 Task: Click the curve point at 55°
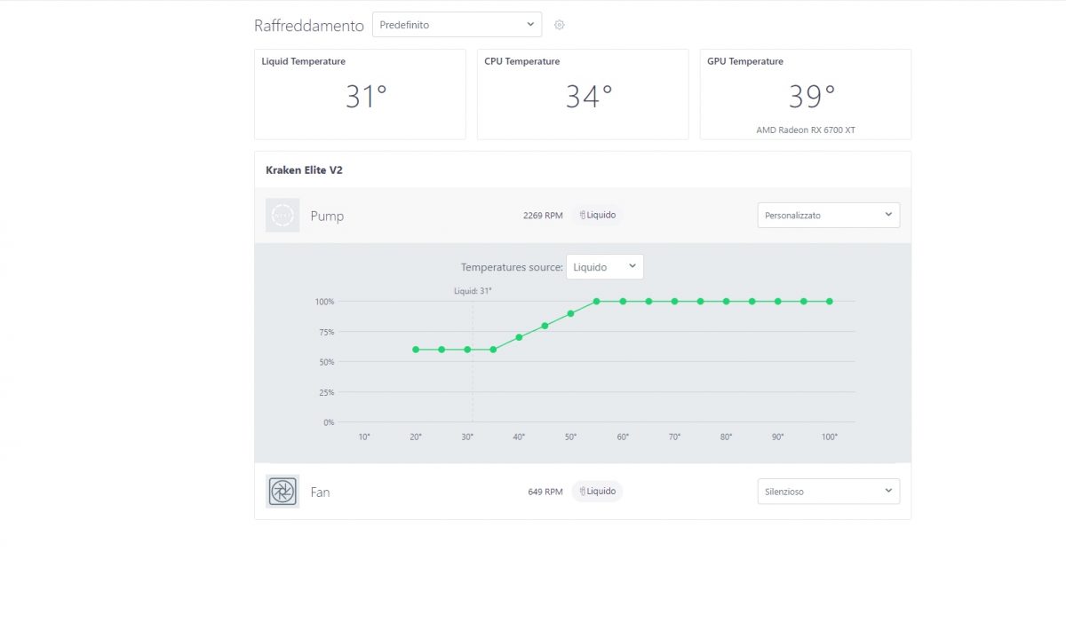597,302
